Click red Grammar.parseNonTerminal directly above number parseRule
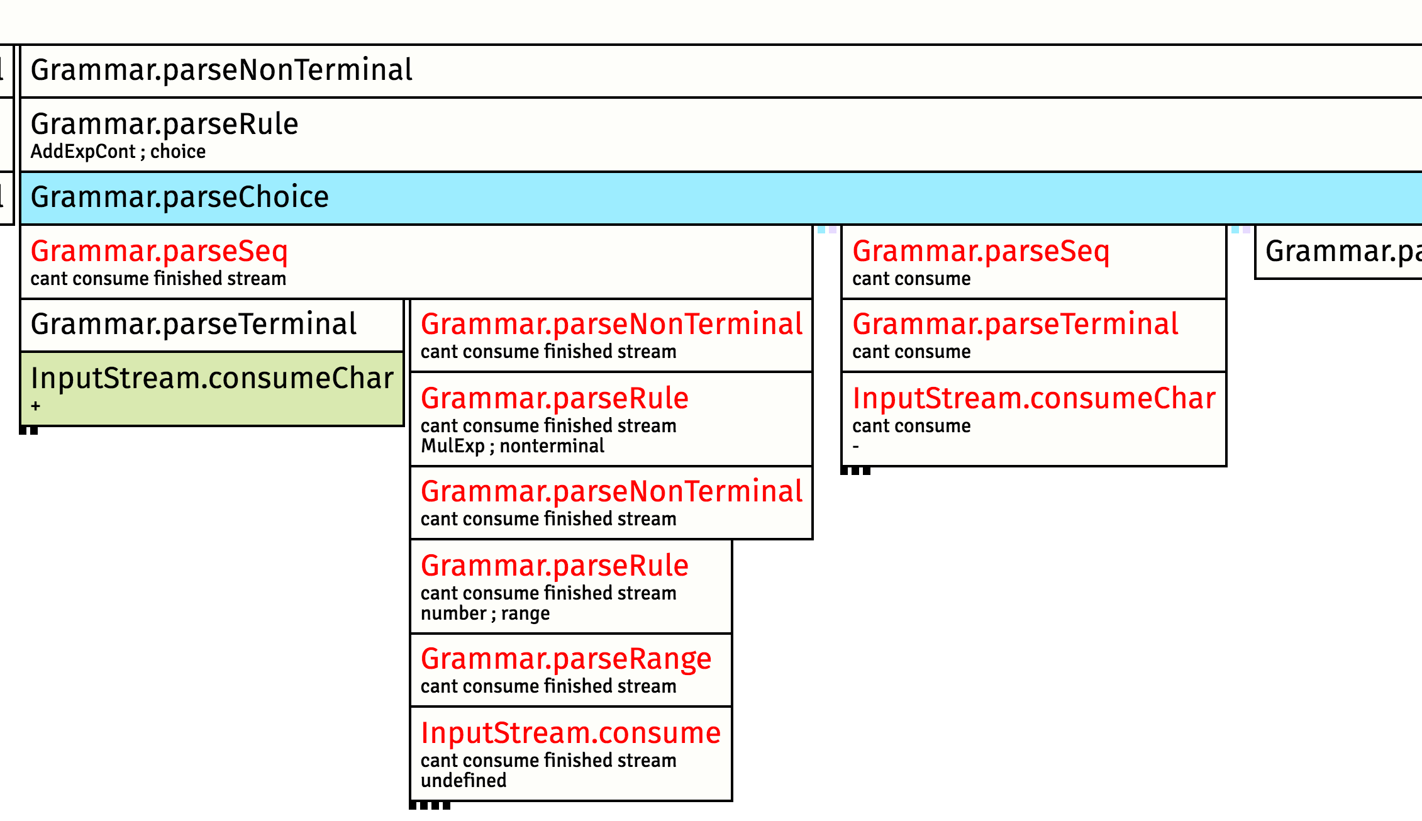 (611, 502)
